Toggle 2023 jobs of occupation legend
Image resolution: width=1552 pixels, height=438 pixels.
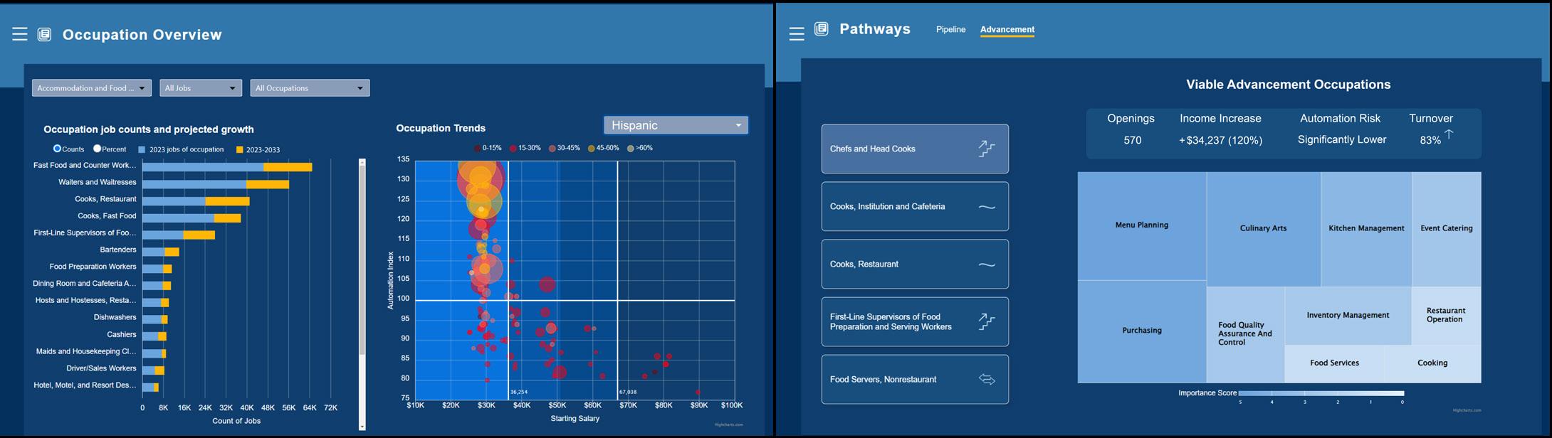click(181, 149)
